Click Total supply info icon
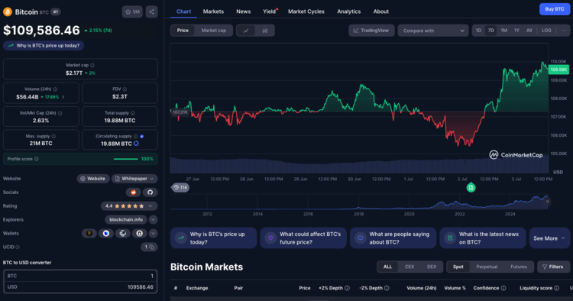The width and height of the screenshot is (573, 301). (x=133, y=113)
